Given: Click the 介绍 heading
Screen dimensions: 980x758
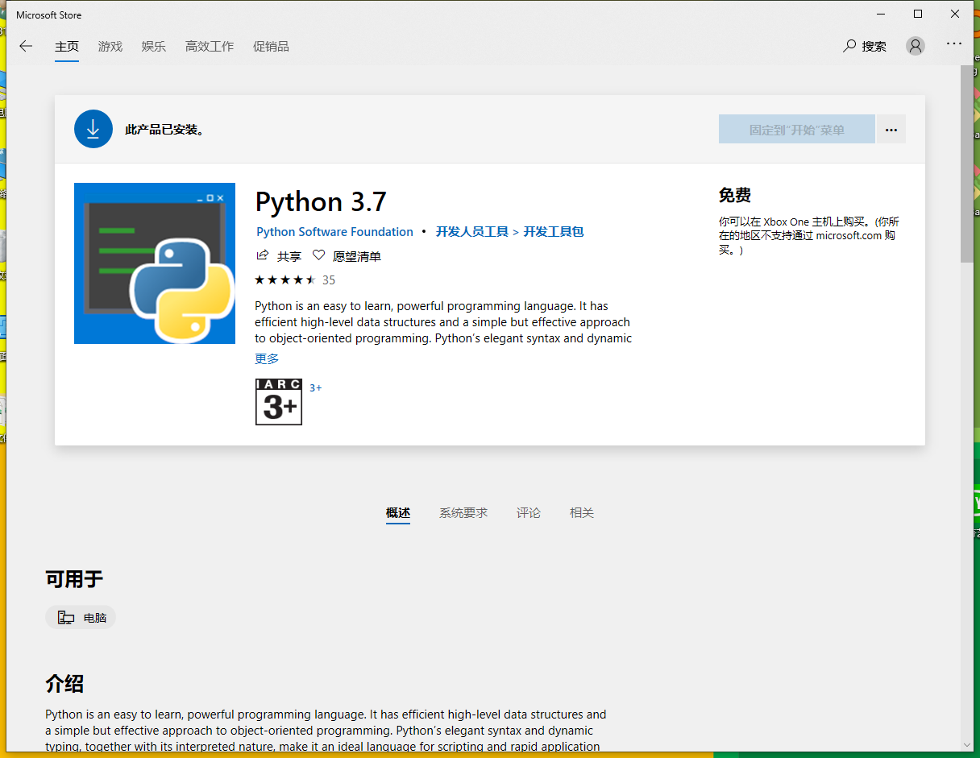Looking at the screenshot, I should pos(64,684).
